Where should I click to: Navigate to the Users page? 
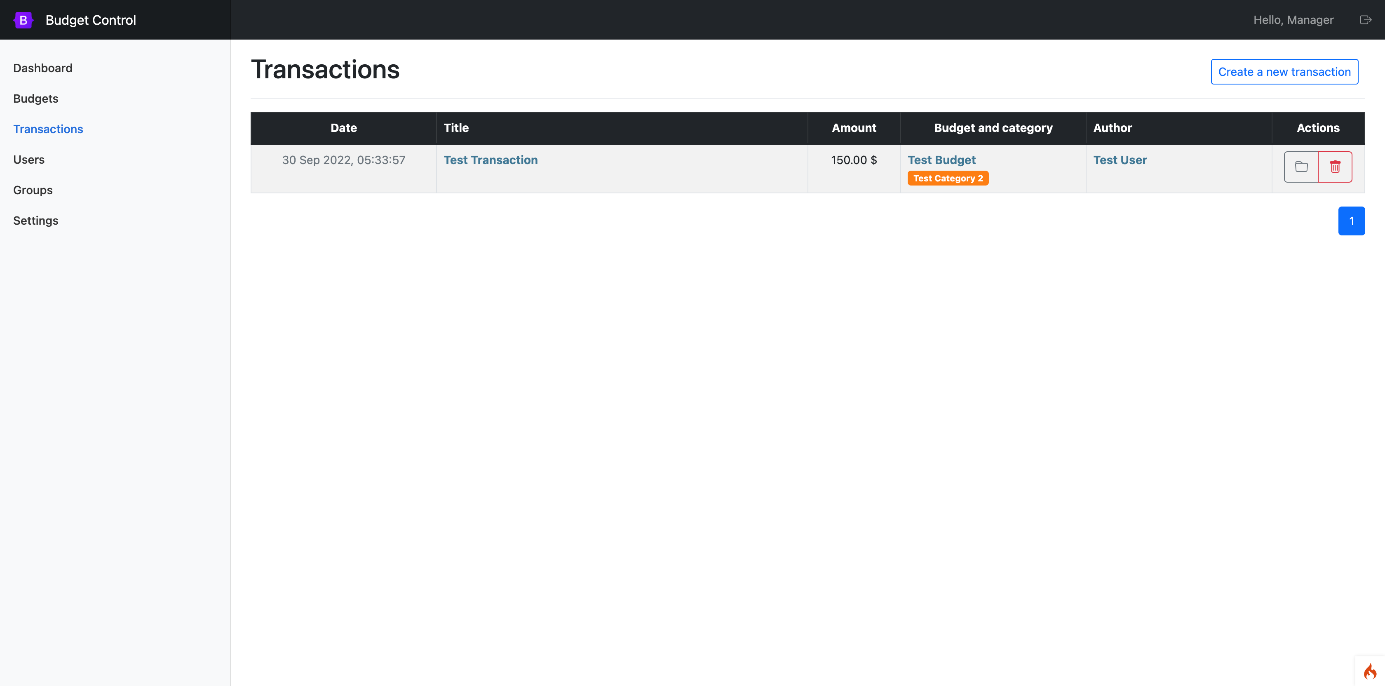28,160
